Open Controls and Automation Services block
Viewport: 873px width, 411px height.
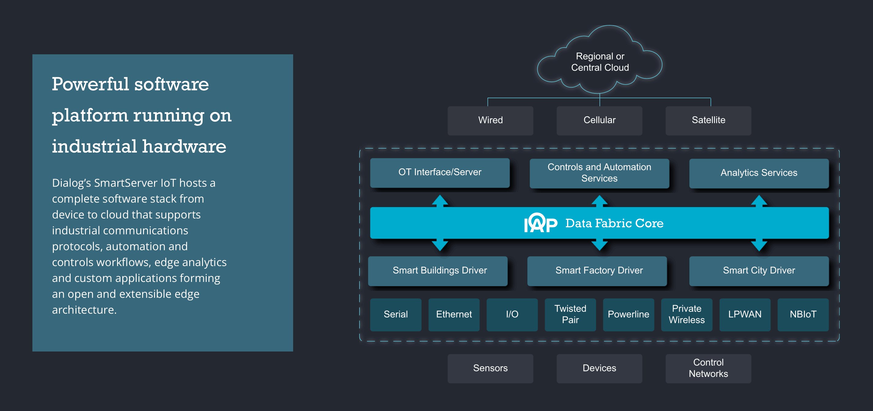point(599,173)
